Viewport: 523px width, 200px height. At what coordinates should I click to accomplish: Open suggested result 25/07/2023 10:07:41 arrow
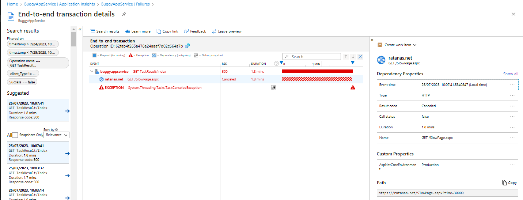pyautogui.click(x=67, y=111)
